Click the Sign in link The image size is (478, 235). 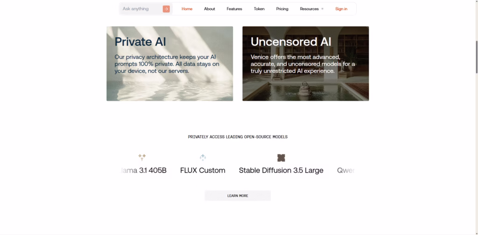click(x=341, y=9)
